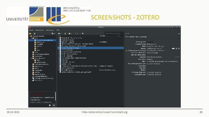
Task: Collapse the Meine Bibliothek tree
Action: (x=30, y=36)
